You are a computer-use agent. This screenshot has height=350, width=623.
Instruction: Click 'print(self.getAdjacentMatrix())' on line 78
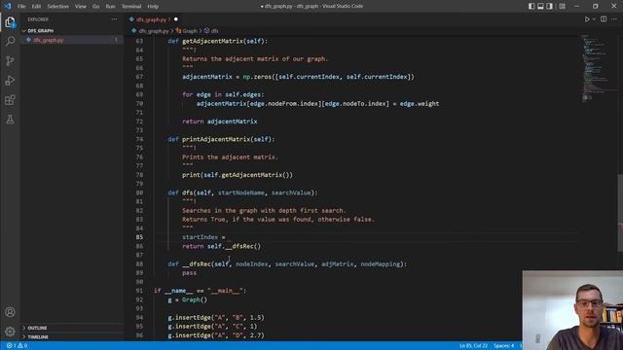(238, 175)
